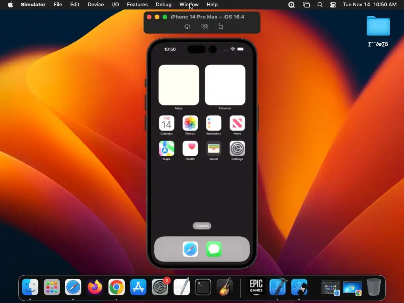
Task: Open Control Center in menu bar
Action: (x=333, y=5)
